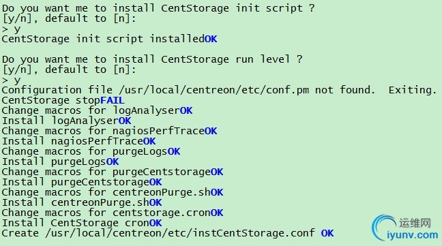Image resolution: width=442 pixels, height=246 pixels.
Task: Click the first 'y' answer prompt line
Action: [12, 29]
